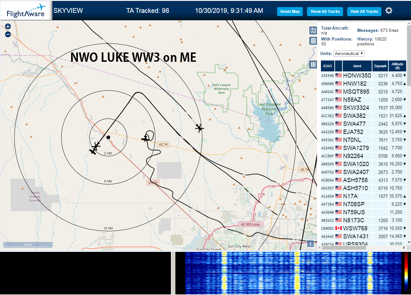Screen dimensions: 411x295
Task: Select the N17A aircraft row
Action: (363, 196)
